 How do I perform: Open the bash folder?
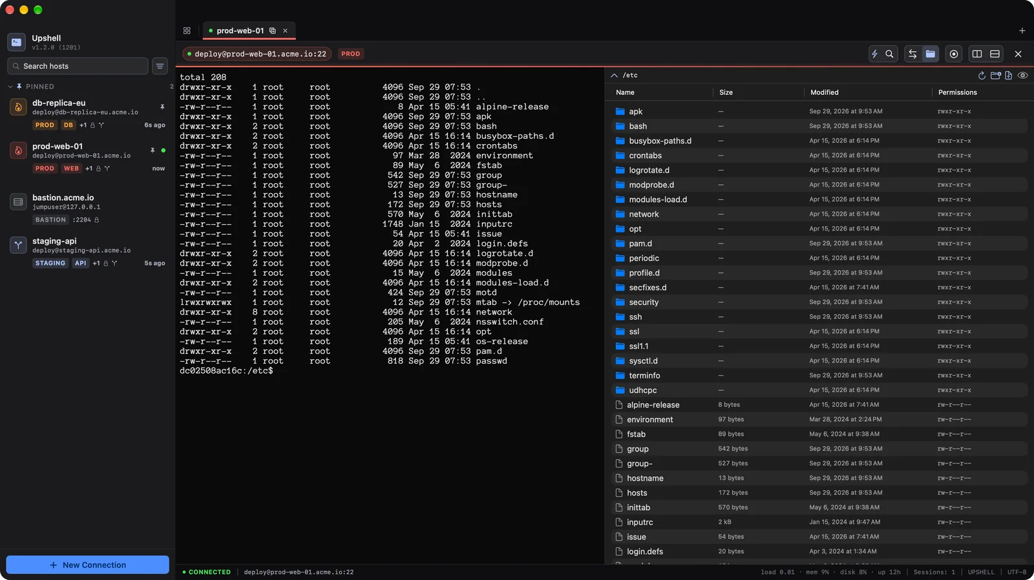tap(819, 126)
